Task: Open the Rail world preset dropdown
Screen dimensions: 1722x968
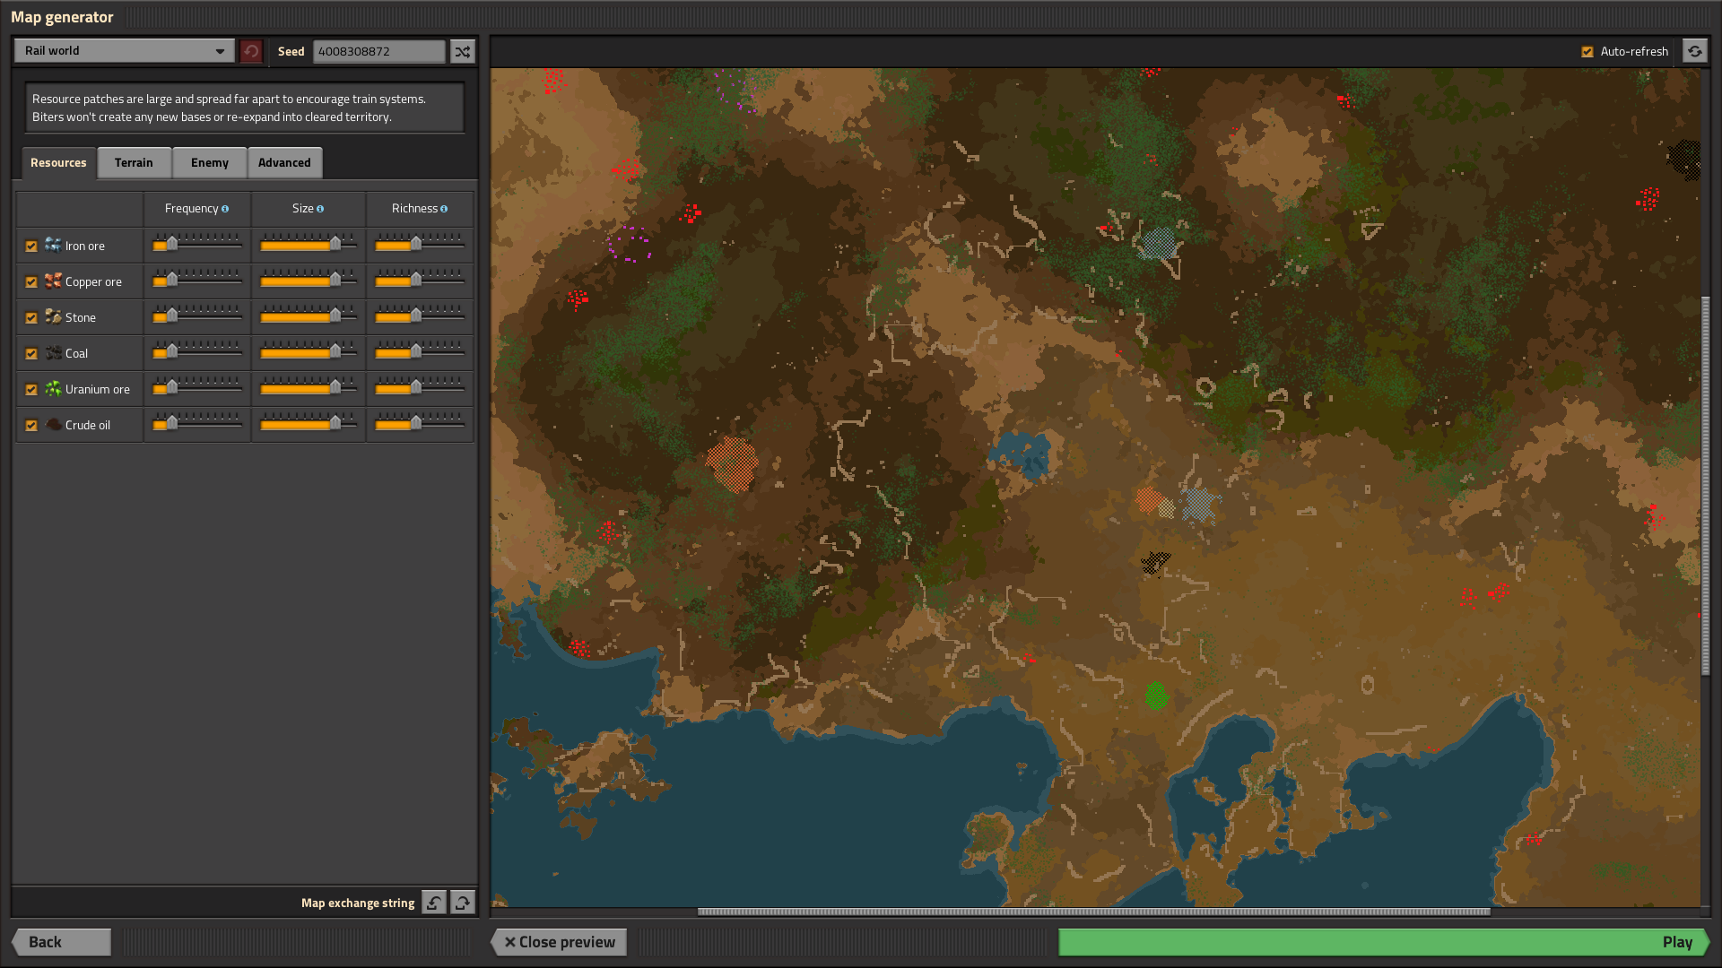Action: point(124,51)
